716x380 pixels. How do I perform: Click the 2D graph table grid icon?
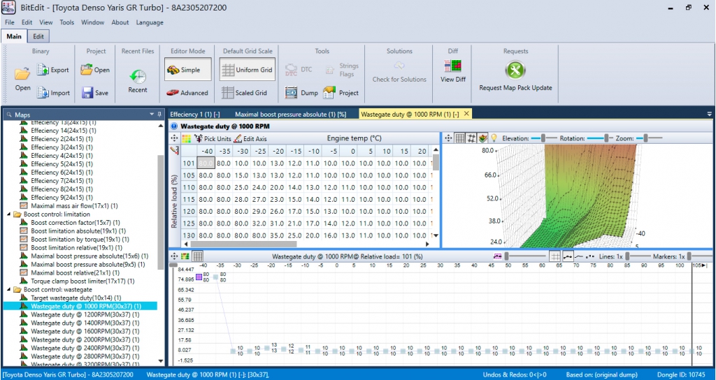pos(197,256)
